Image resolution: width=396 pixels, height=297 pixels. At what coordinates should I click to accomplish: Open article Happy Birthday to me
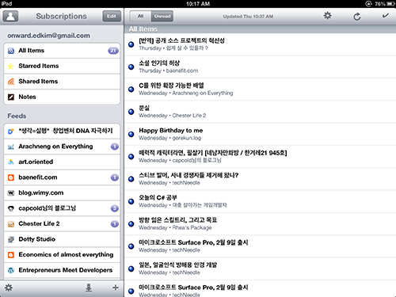pyautogui.click(x=260, y=134)
